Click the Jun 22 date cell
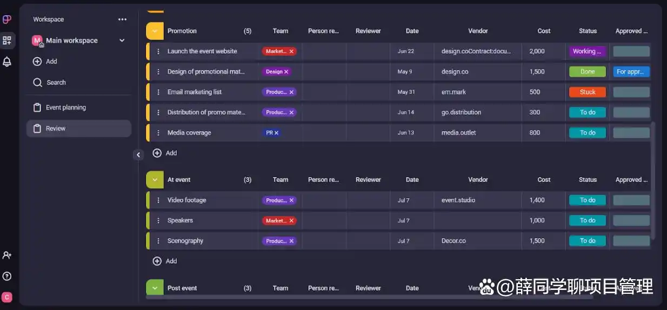This screenshot has height=310, width=667. [406, 51]
